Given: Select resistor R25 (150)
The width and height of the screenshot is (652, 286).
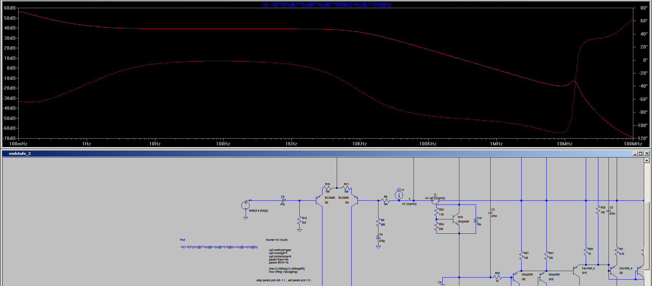Looking at the screenshot, I should click(598, 210).
